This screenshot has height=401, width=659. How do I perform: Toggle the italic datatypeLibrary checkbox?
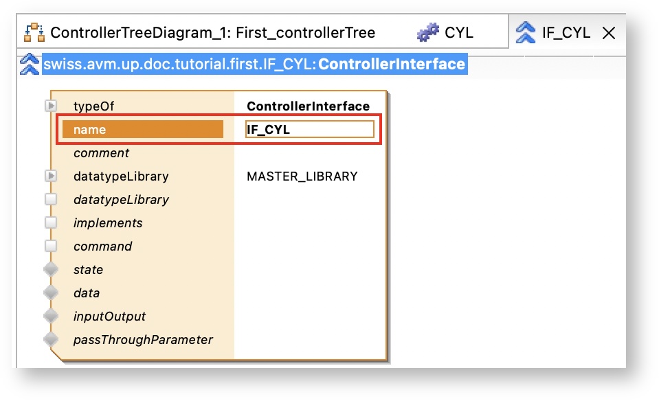(51, 200)
